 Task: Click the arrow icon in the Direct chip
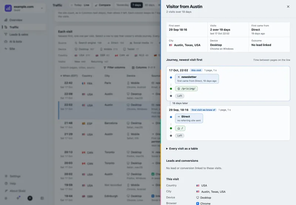179,117
